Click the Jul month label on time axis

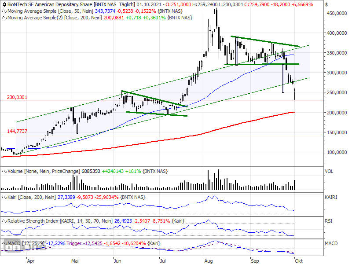point(163,261)
